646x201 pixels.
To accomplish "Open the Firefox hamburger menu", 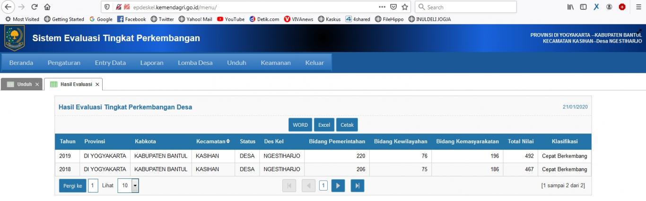I will point(638,7).
